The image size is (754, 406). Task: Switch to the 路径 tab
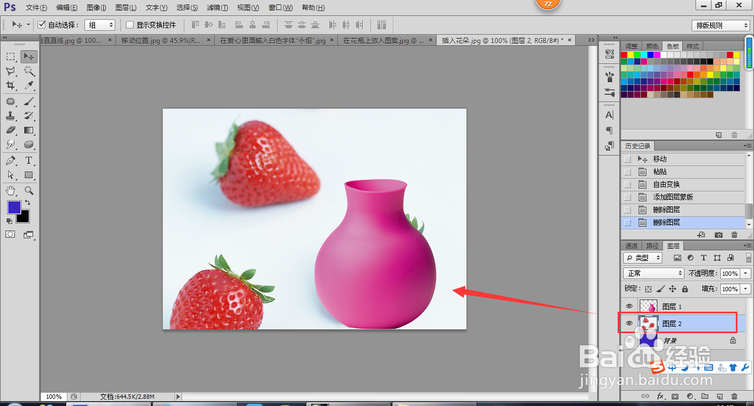(x=652, y=246)
